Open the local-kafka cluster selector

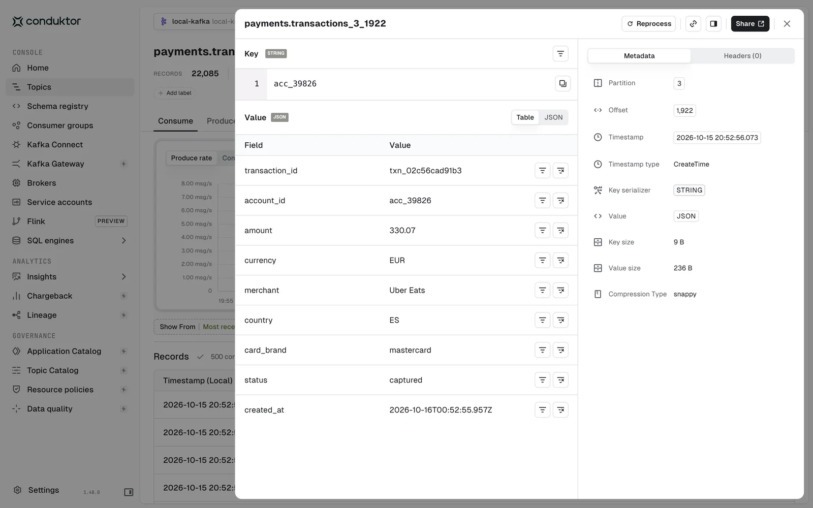(x=195, y=21)
